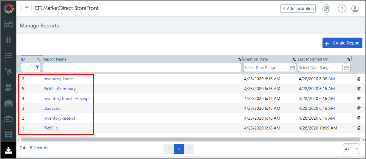Click the download icon in sidebar
Image resolution: width=366 pixels, height=159 pixels.
coord(8,150)
